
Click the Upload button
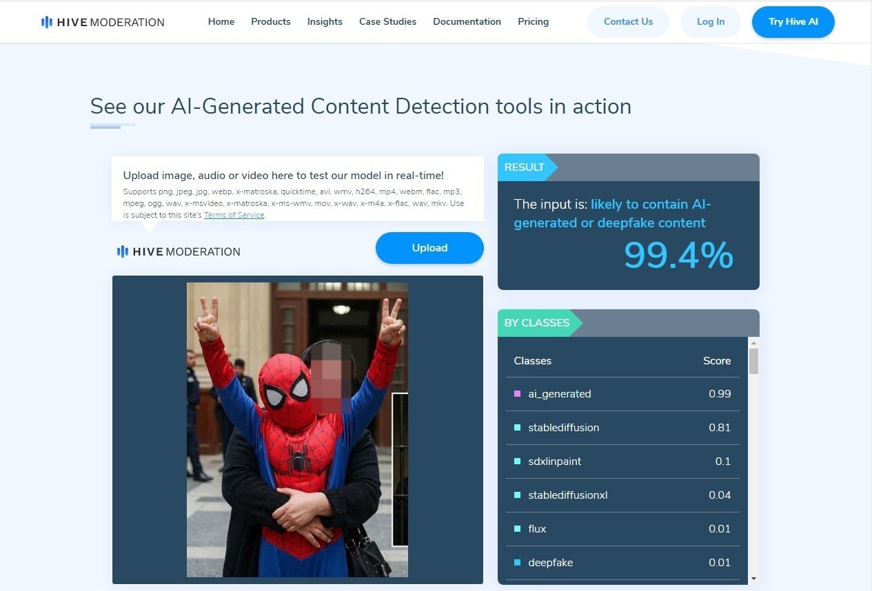click(429, 248)
